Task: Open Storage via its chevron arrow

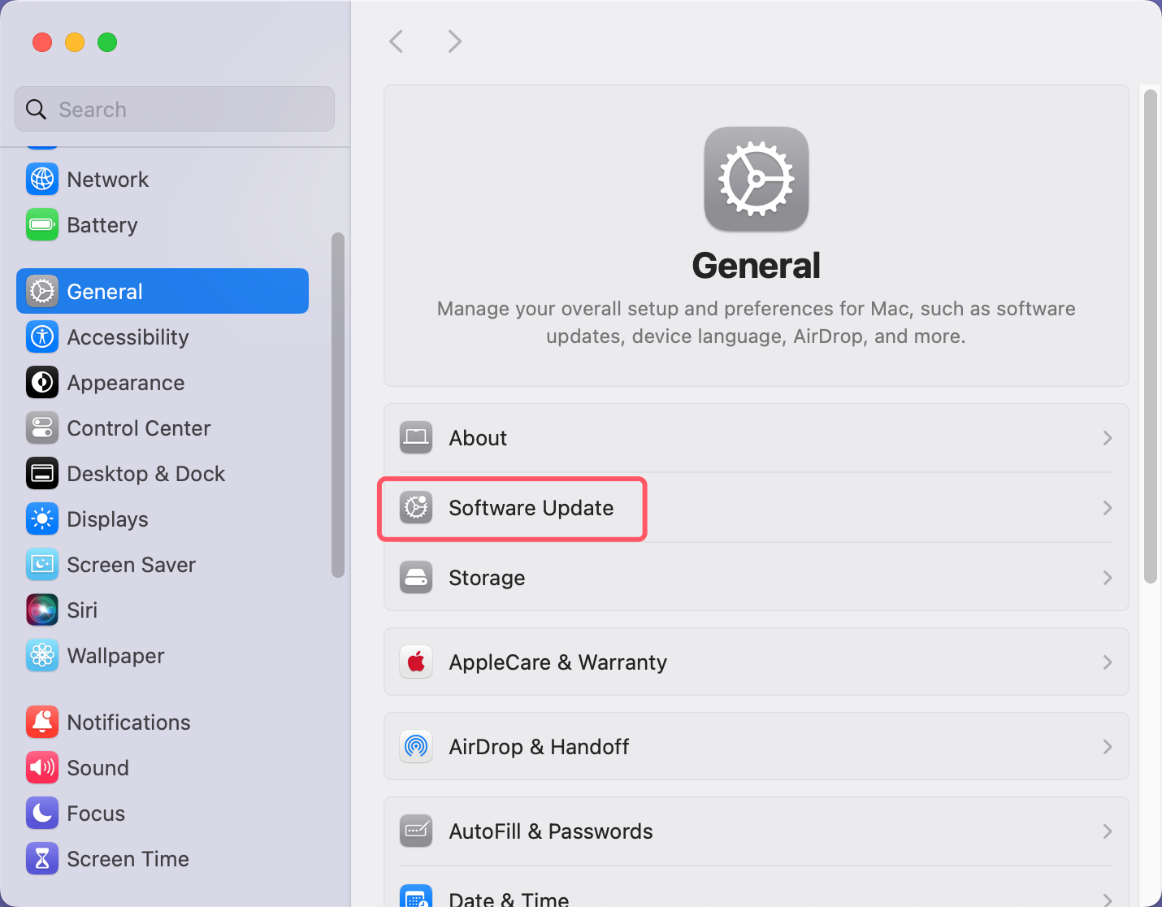Action: [x=1107, y=577]
